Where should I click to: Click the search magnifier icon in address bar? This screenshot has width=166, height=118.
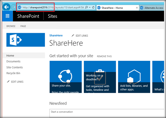click(87, 7)
